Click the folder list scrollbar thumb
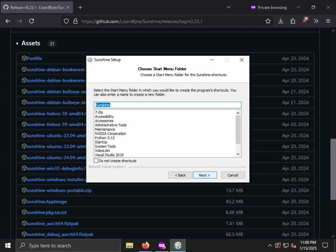336x252 pixels. pyautogui.click(x=238, y=129)
